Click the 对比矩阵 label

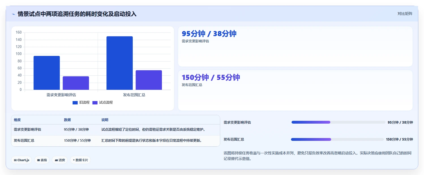[405, 14]
